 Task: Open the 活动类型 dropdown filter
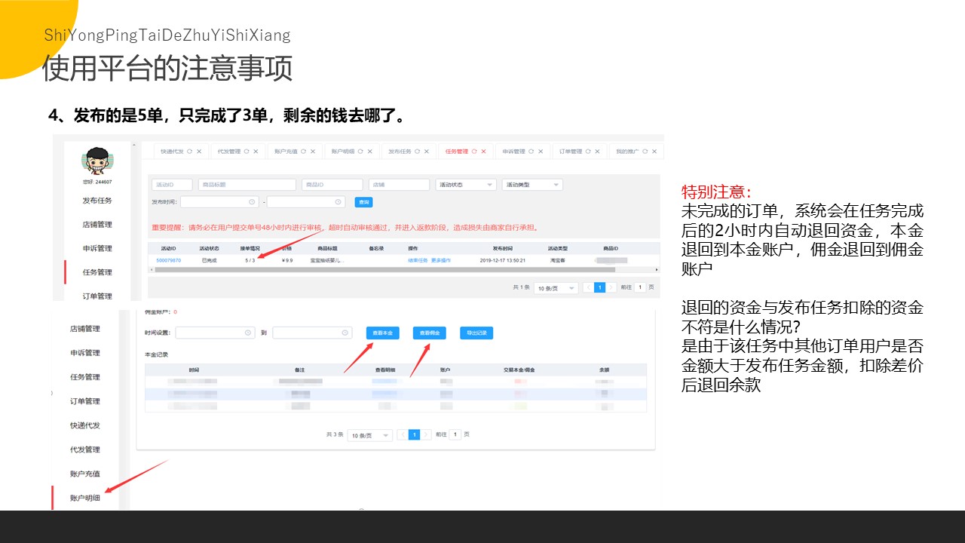pyautogui.click(x=532, y=185)
